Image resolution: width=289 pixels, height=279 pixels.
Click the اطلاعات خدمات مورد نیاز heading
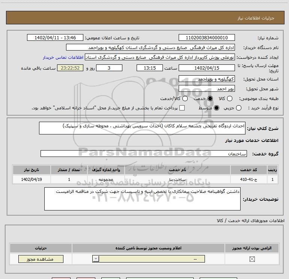coord(251,140)
